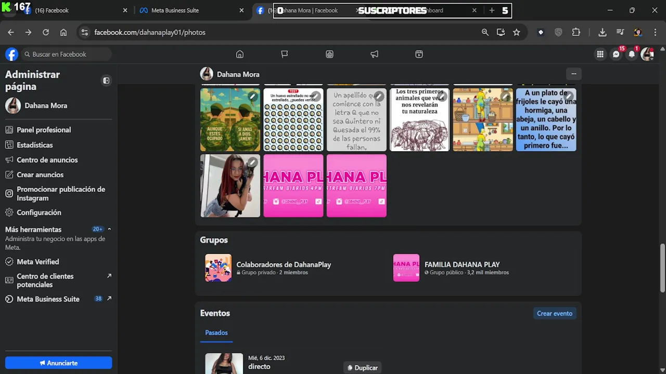
Task: Open the site information icon in address bar
Action: tap(84, 32)
